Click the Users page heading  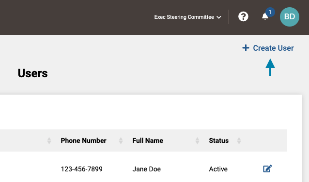click(33, 73)
